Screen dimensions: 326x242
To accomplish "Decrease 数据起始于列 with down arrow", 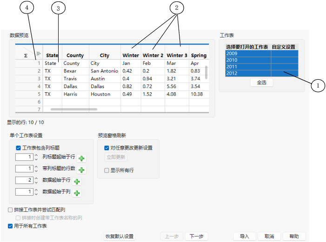I will pyautogui.click(x=36, y=194).
